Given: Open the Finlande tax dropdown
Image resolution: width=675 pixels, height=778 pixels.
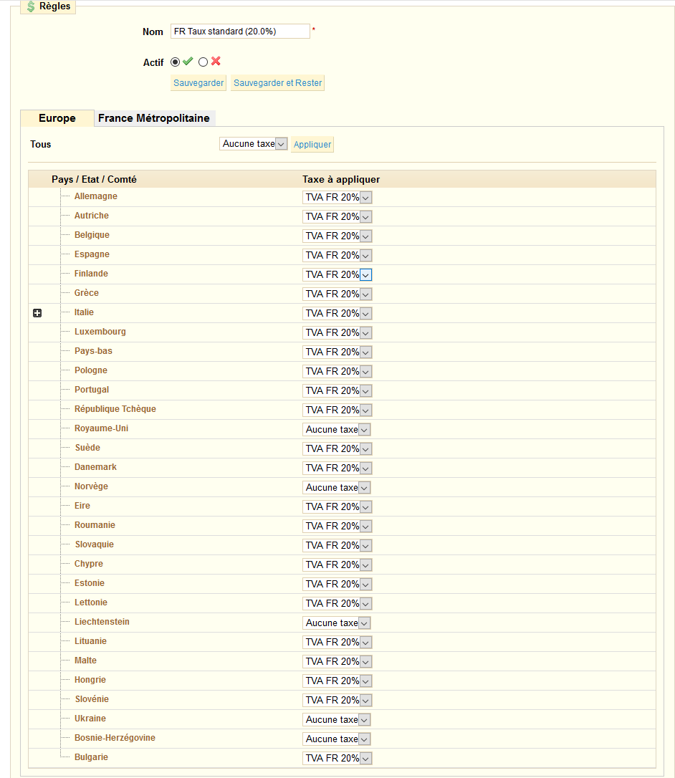Looking at the screenshot, I should pos(337,275).
